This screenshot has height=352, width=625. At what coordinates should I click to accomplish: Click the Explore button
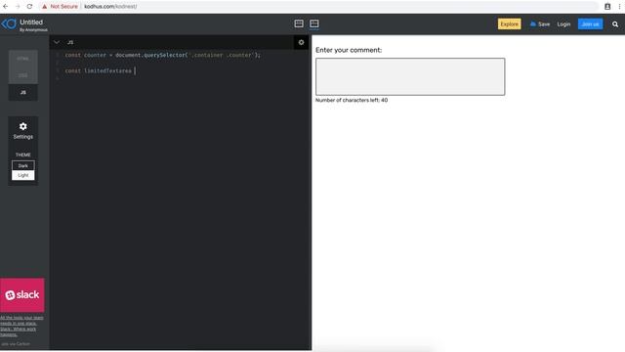click(x=510, y=23)
